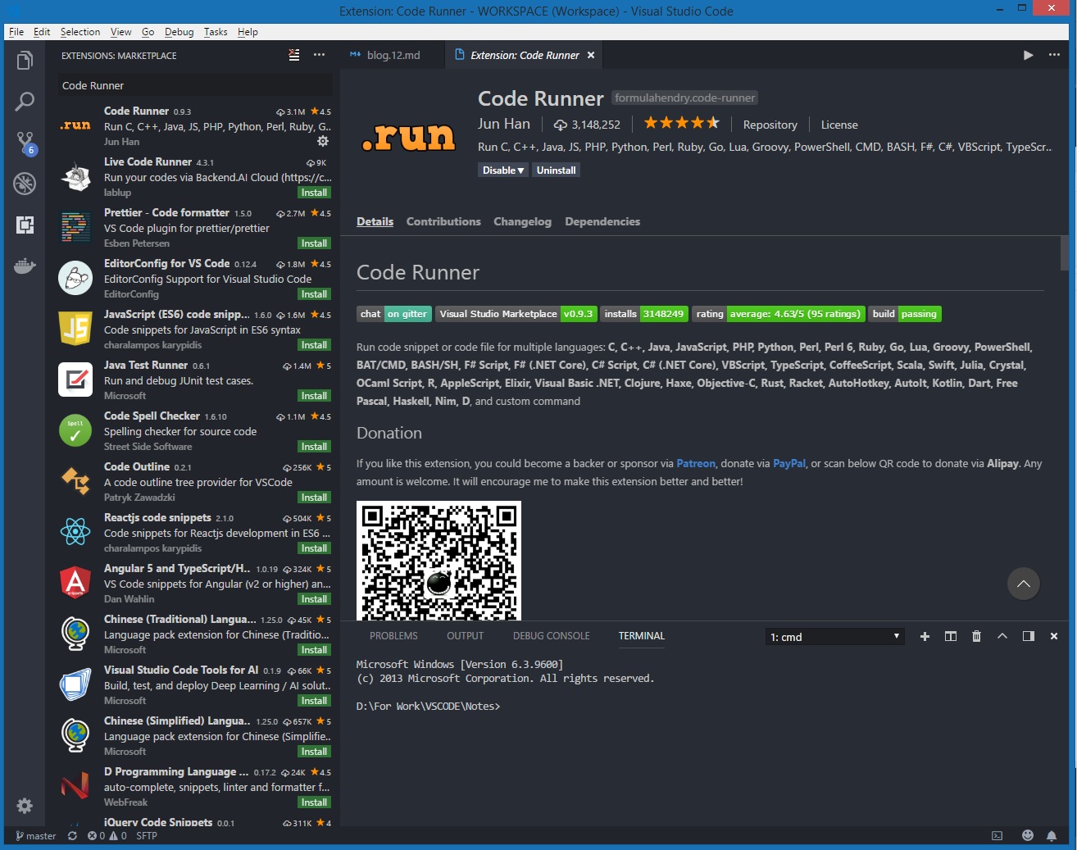Switch to the DEBUG CONSOLE tab
The height and width of the screenshot is (850, 1077).
click(x=551, y=636)
